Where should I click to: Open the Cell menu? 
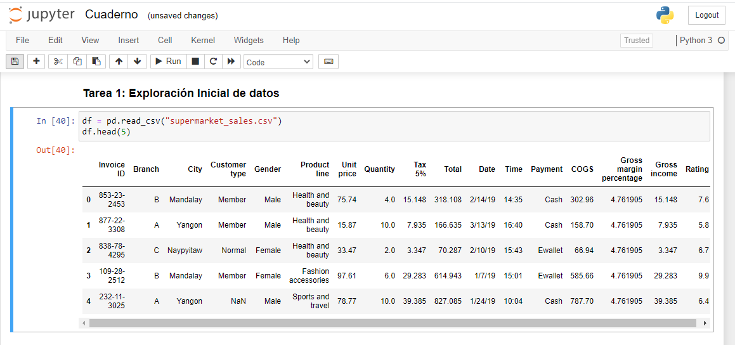pos(165,40)
